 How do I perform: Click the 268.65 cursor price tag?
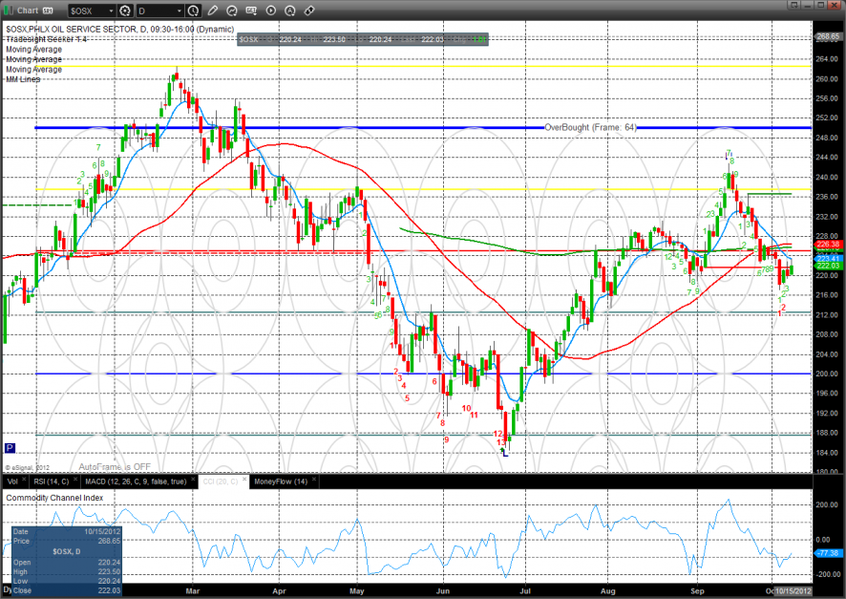pyautogui.click(x=828, y=36)
